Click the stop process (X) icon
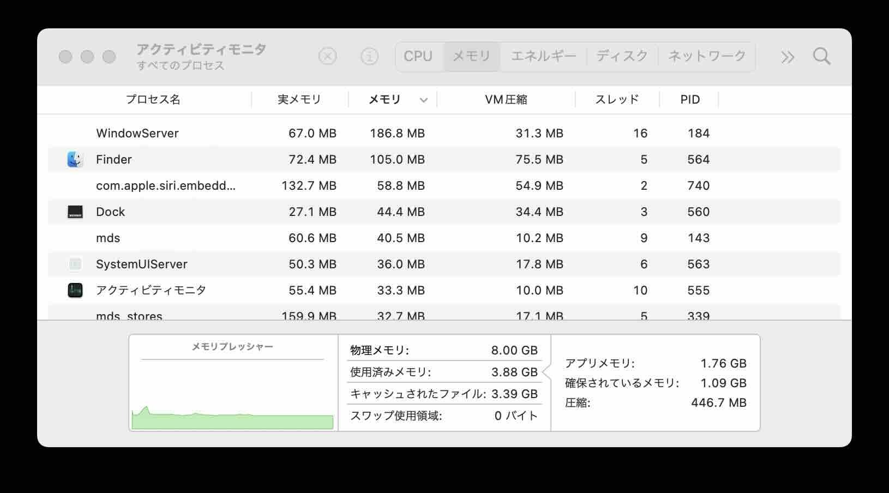The width and height of the screenshot is (889, 493). coord(327,56)
